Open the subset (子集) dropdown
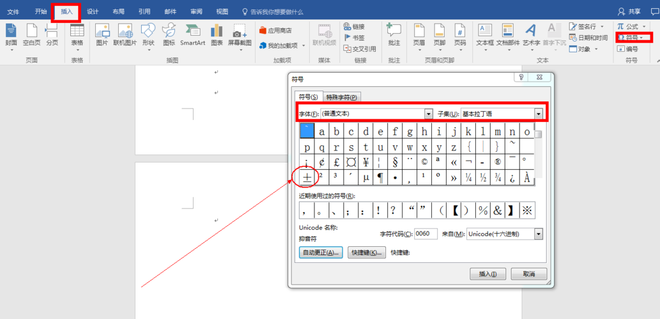Image resolution: width=660 pixels, height=319 pixels. (x=538, y=114)
